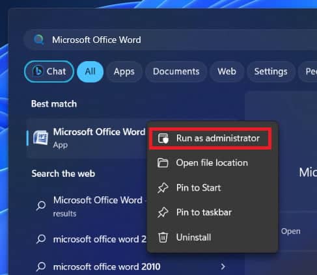The width and height of the screenshot is (317, 275).
Task: Open the Microsoft Office Word best match result
Action: (x=87, y=138)
